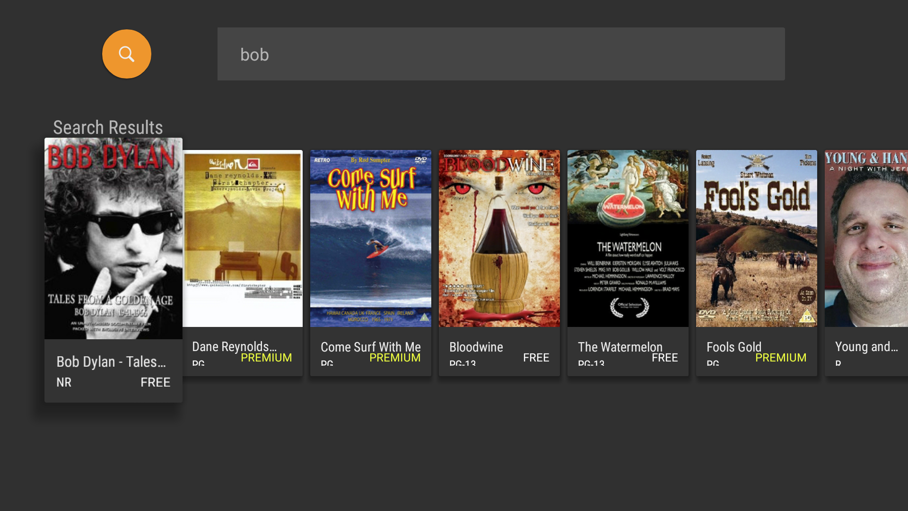This screenshot has width=908, height=511.
Task: Select the Fools Gold western poster
Action: point(756,238)
